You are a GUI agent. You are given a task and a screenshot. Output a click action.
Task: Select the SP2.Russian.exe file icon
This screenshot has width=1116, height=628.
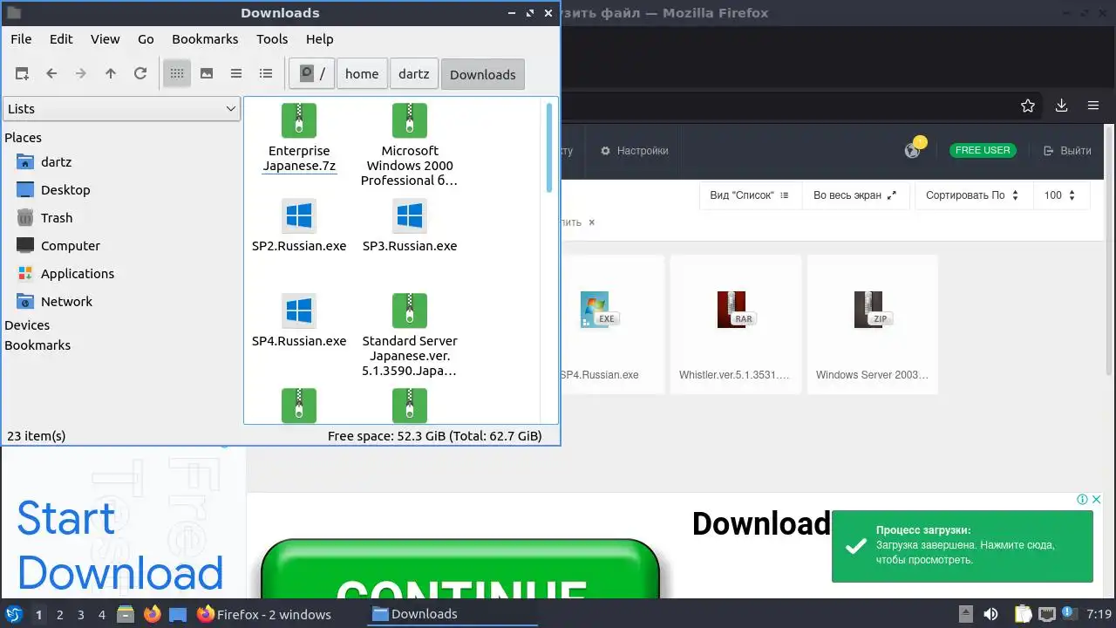299,215
